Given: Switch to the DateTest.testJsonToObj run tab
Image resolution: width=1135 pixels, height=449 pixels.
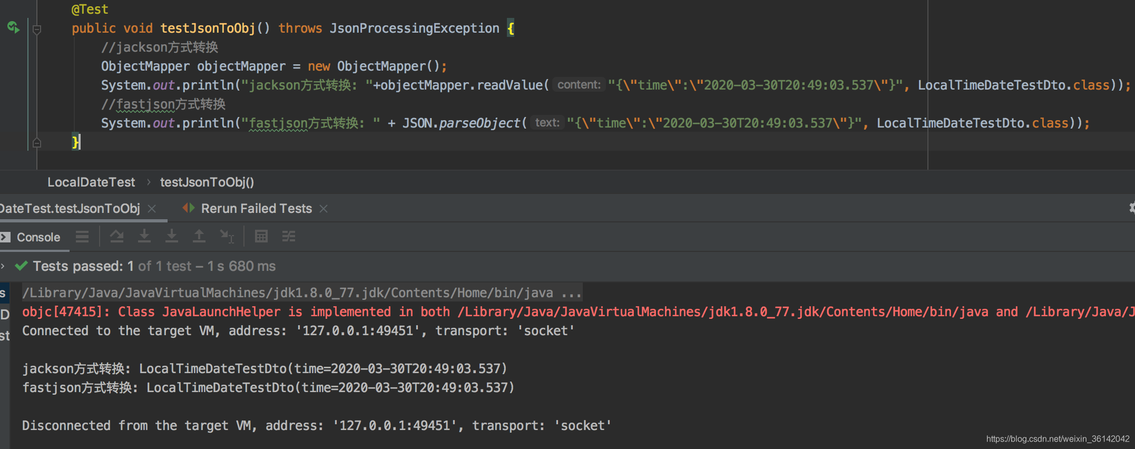Looking at the screenshot, I should (x=70, y=209).
